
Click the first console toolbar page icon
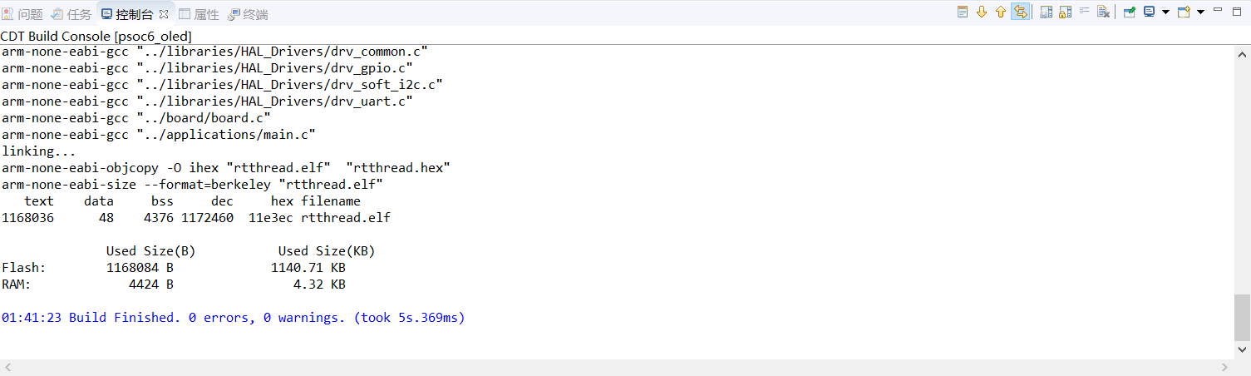pyautogui.click(x=963, y=12)
